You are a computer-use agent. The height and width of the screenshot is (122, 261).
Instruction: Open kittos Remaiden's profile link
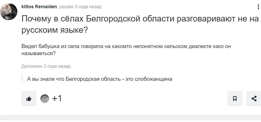coord(39,6)
